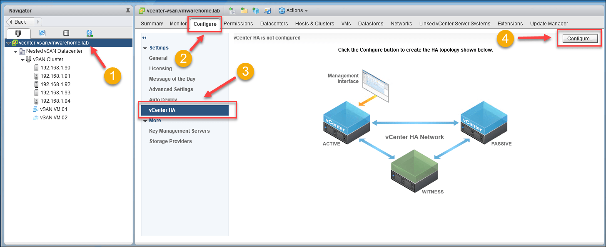Switch to the Extensions tab
Screen dimensions: 606x247
(510, 24)
